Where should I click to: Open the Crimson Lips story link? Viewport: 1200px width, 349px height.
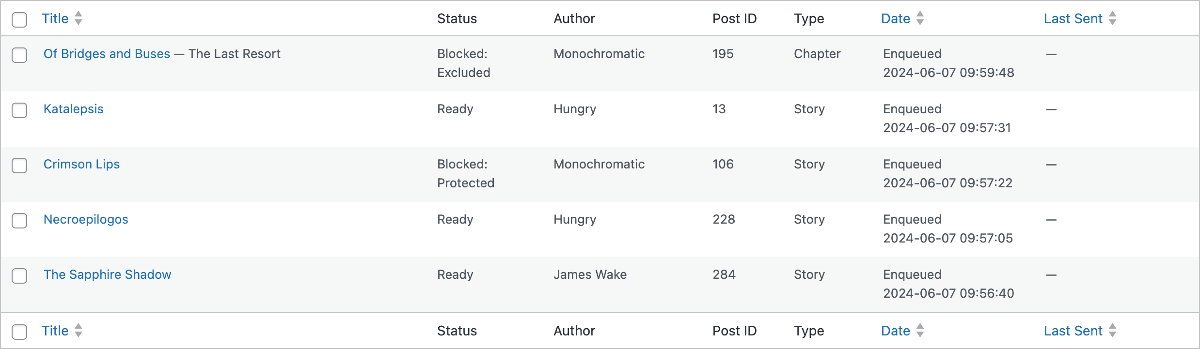(81, 164)
